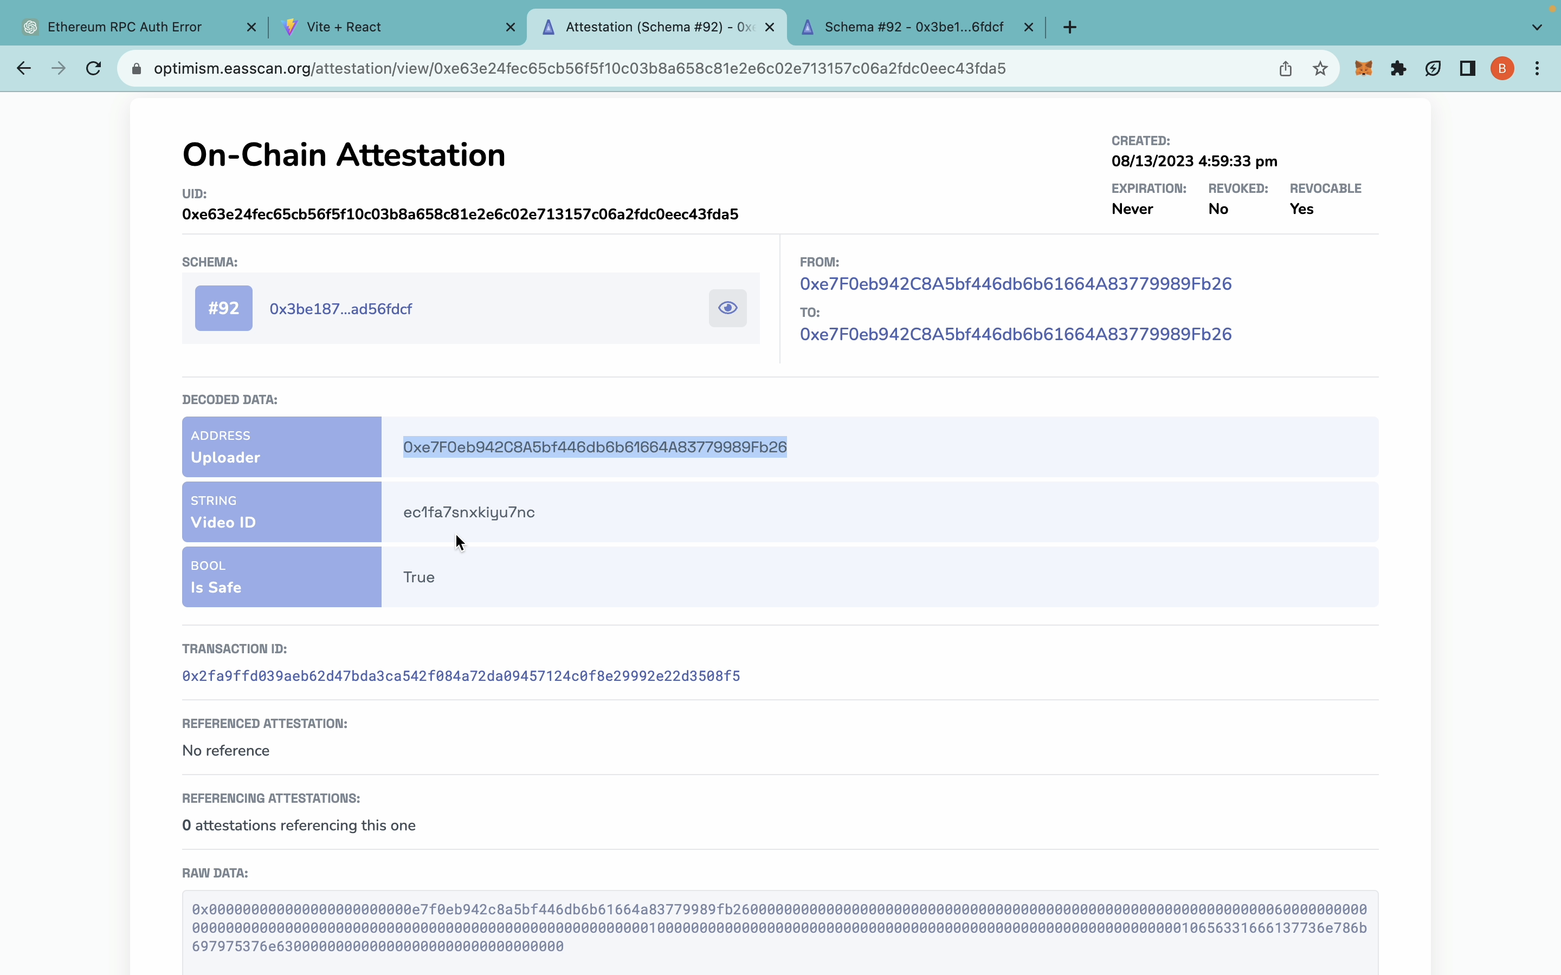Bookmark this page with the star icon
The image size is (1561, 975).
tap(1320, 68)
